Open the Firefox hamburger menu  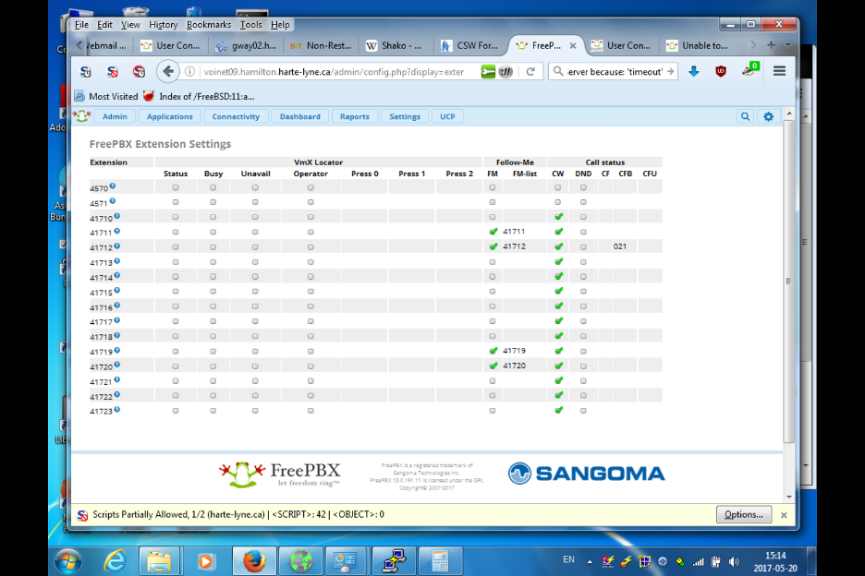[779, 71]
